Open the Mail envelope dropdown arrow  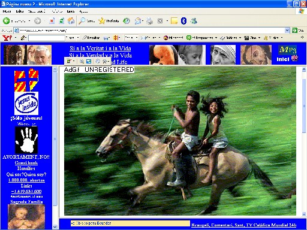click(x=143, y=21)
